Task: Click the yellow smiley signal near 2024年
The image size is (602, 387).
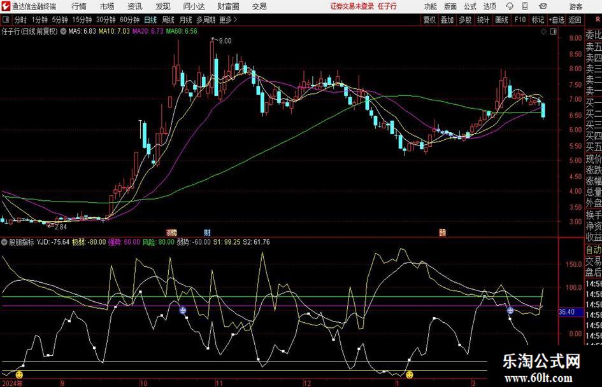Action: (x=19, y=374)
